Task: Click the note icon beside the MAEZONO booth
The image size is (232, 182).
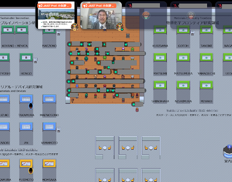Action: coord(58,33)
